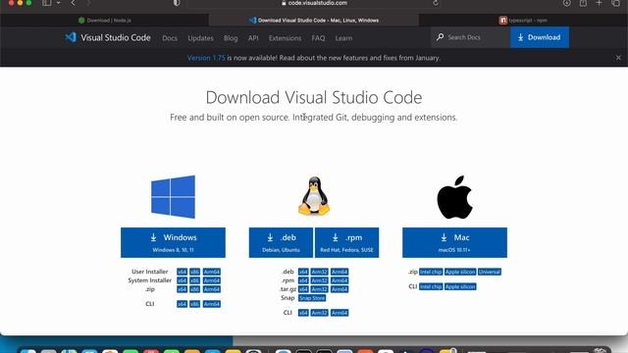Image resolution: width=628 pixels, height=353 pixels.
Task: Click the Linux penguin logo
Action: (314, 196)
